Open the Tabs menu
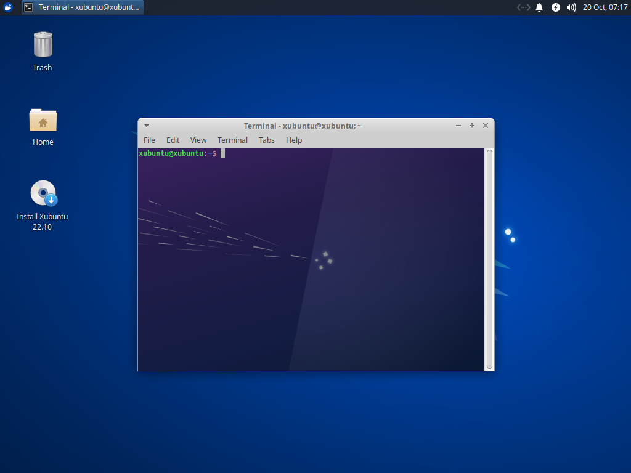This screenshot has width=631, height=473. tap(266, 140)
